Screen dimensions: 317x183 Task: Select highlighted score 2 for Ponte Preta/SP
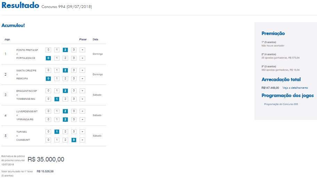(x=65, y=50)
